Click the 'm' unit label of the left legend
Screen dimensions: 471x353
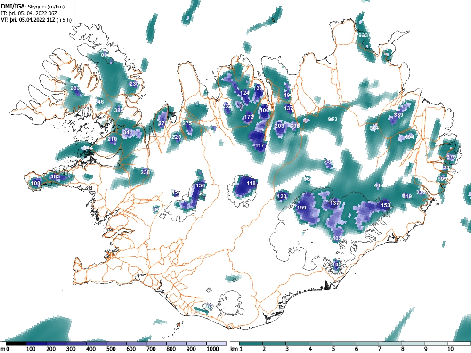(3, 349)
